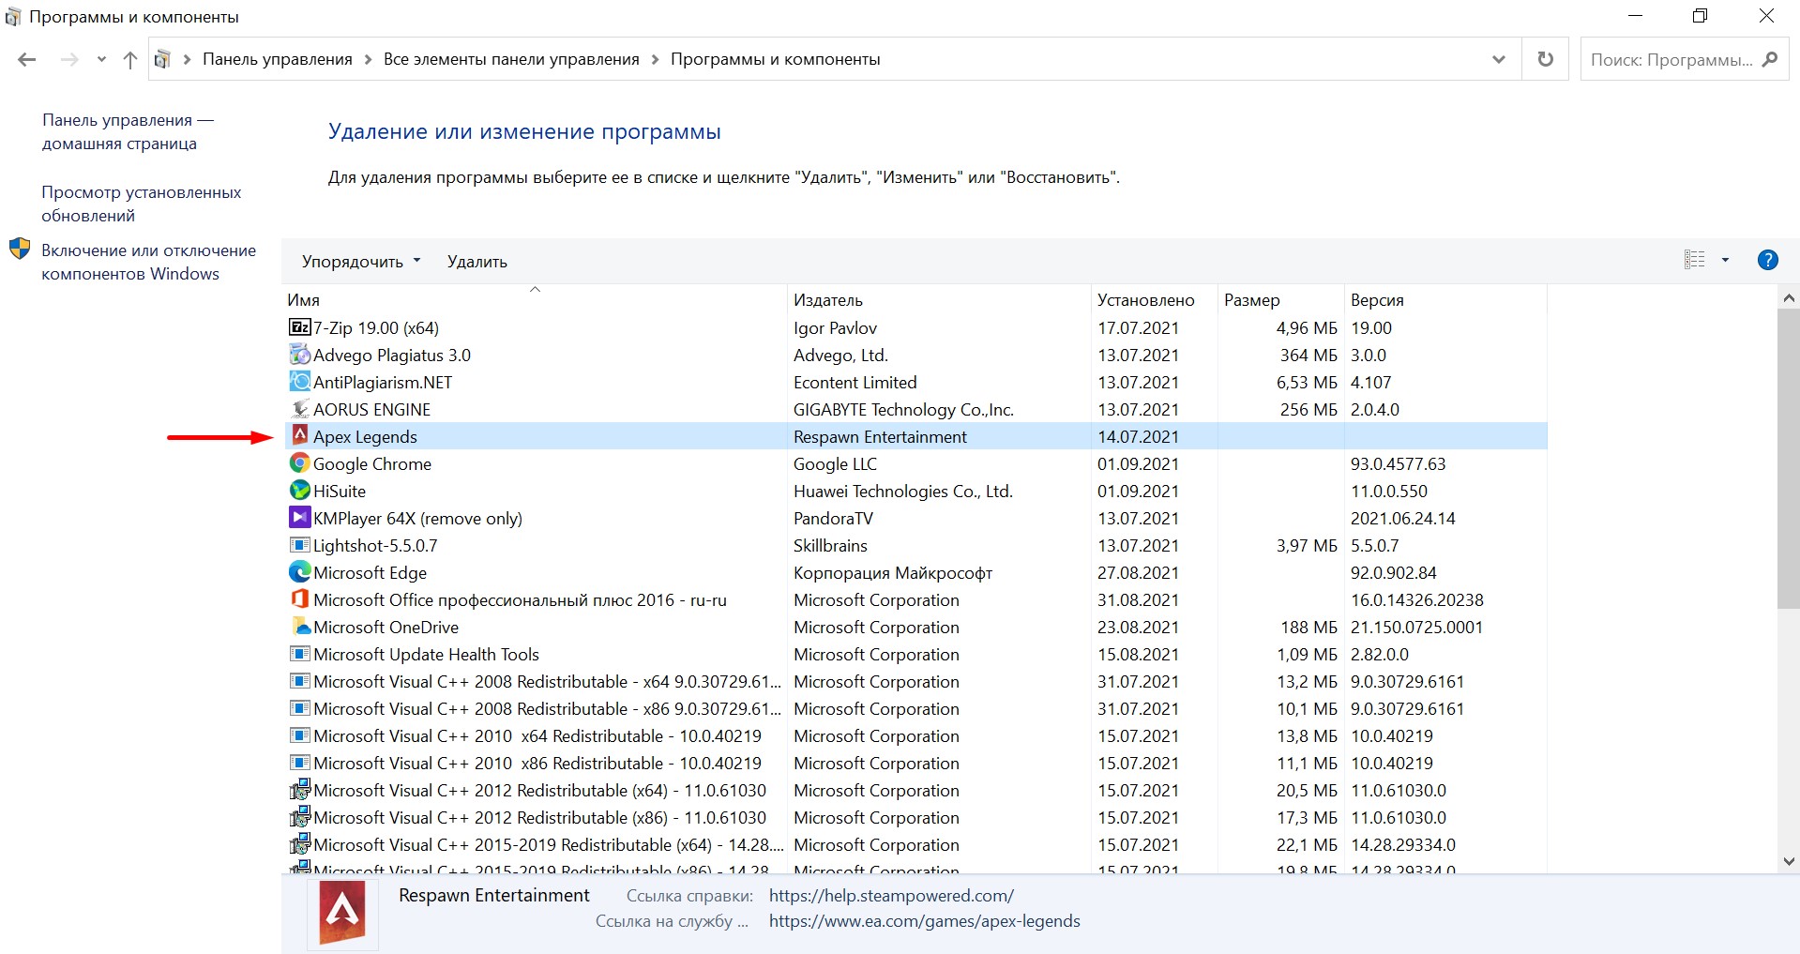Open the help question-mark icon
Image resolution: width=1800 pixels, height=954 pixels.
click(1767, 260)
